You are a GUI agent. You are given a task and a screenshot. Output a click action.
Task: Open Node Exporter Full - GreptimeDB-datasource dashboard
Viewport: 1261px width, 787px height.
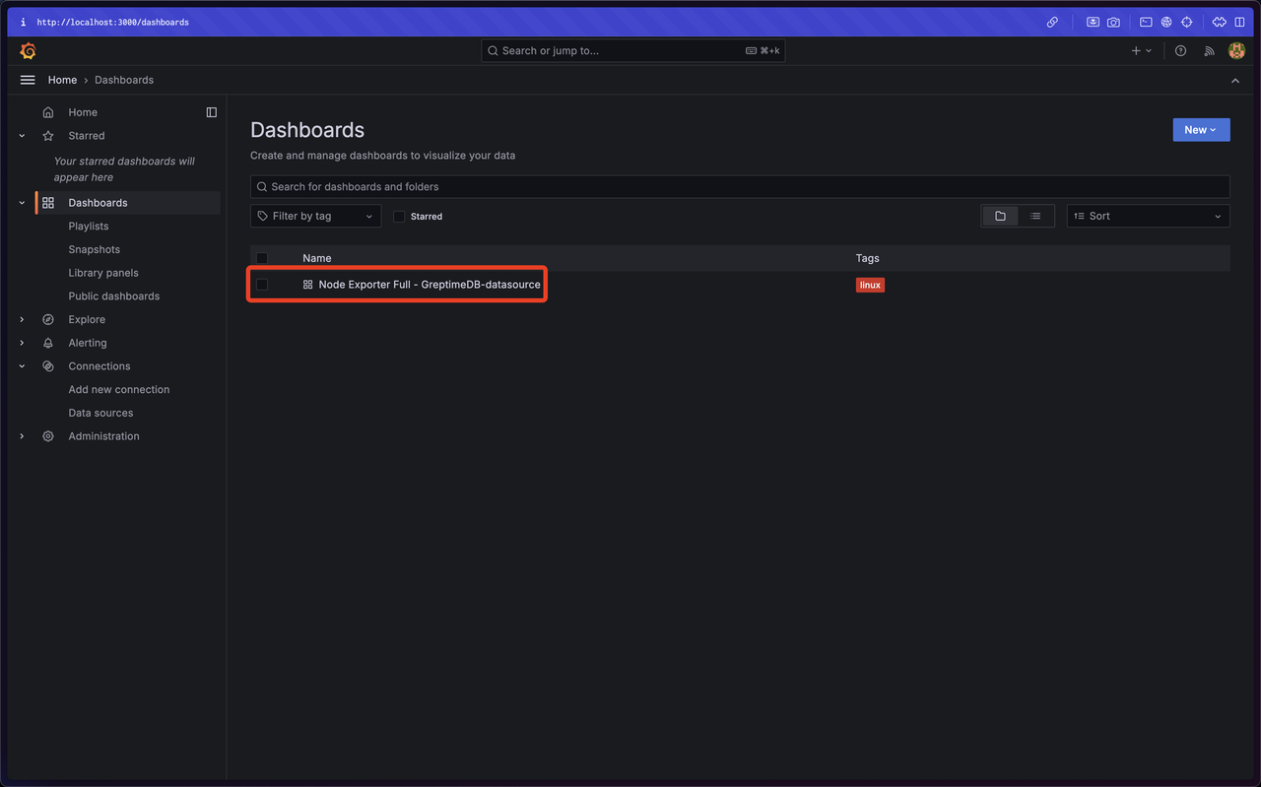tap(431, 284)
